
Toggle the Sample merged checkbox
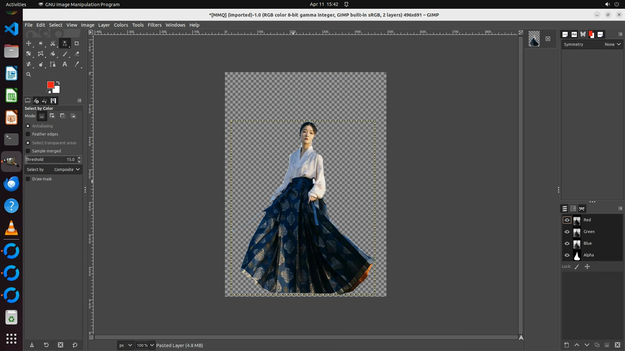(28, 151)
